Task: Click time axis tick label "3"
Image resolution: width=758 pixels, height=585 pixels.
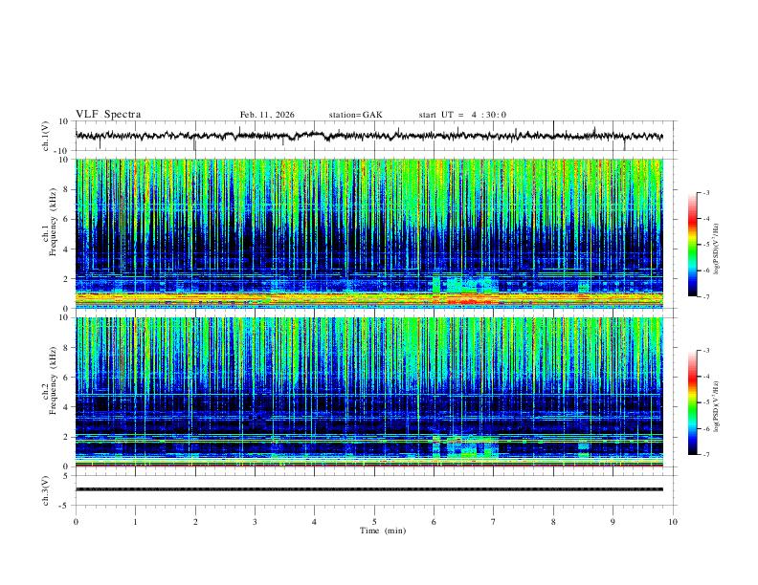Action: [255, 522]
